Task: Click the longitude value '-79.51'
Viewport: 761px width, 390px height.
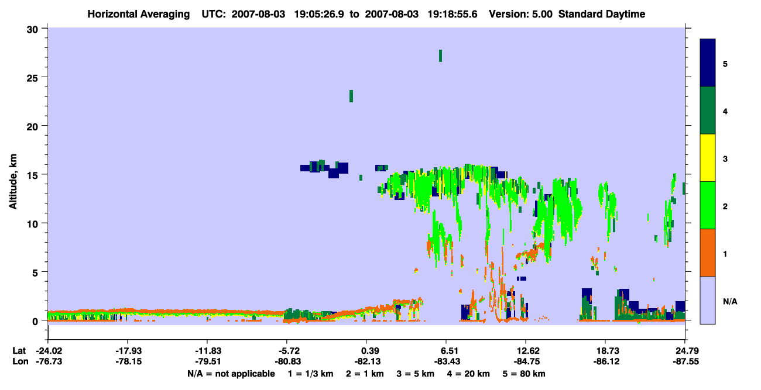Action: 208,361
